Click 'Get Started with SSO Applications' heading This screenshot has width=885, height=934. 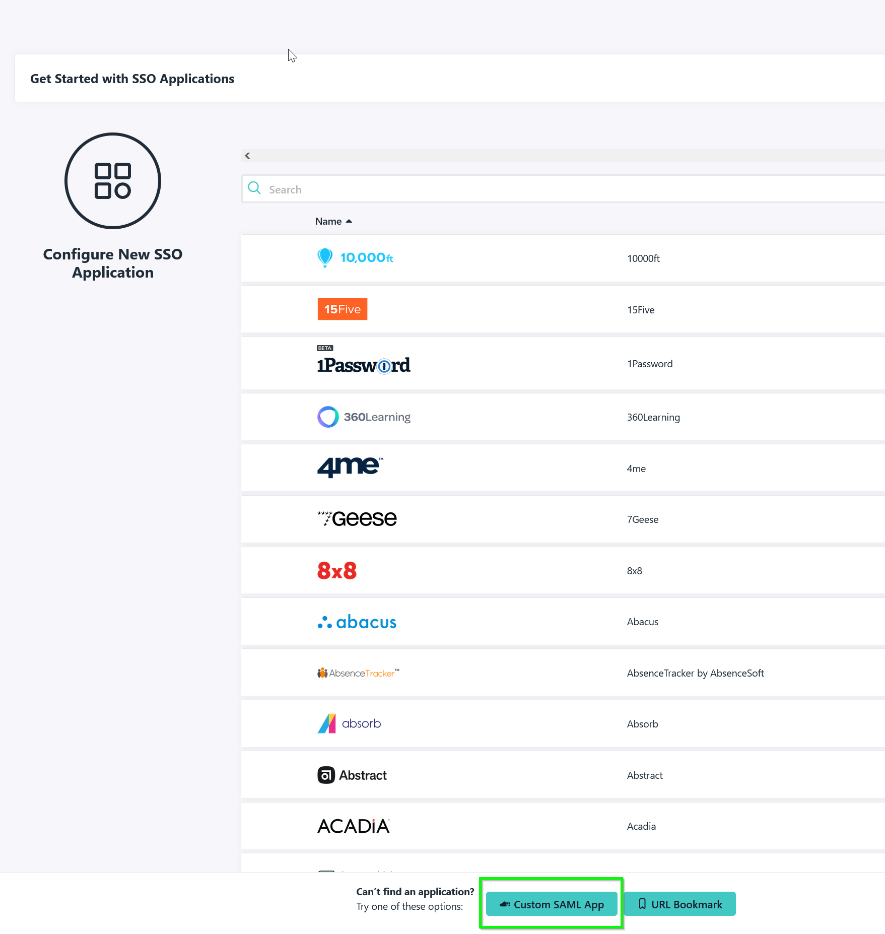pos(132,79)
